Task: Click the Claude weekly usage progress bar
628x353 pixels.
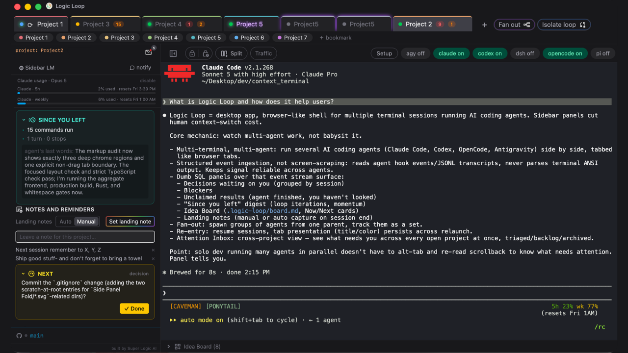Action: [86, 103]
